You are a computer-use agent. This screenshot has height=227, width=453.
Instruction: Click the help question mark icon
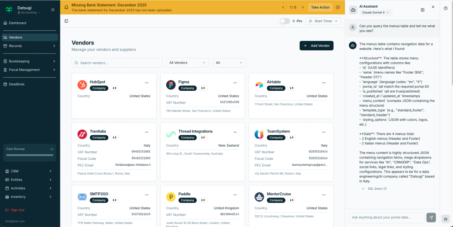tap(446, 8)
